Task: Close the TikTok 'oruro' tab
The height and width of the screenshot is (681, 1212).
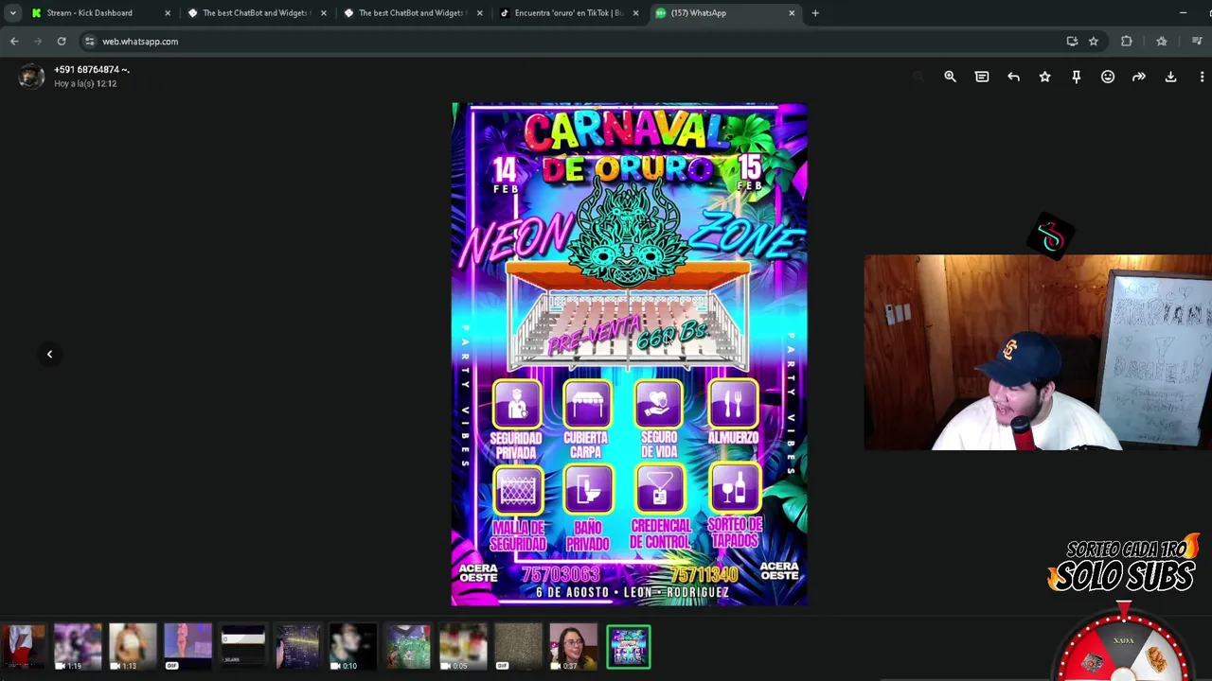Action: [635, 13]
